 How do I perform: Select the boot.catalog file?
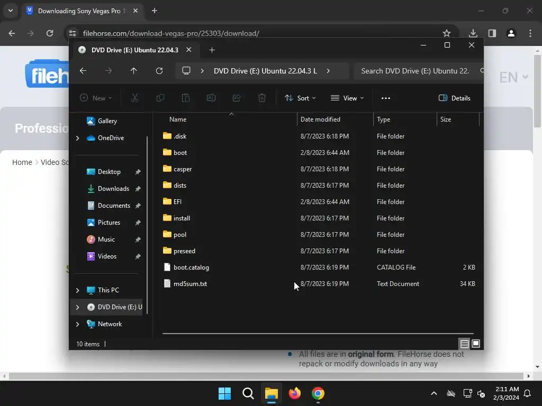[x=191, y=267]
